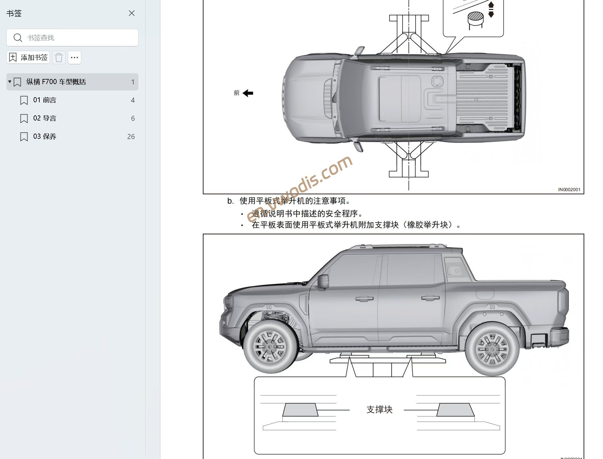603x459 pixels.
Task: Click bookmark icon beside 03 保养
Action: click(24, 137)
